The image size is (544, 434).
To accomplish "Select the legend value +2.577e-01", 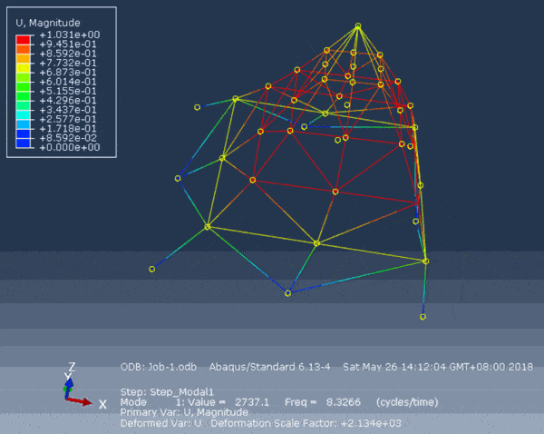I will point(68,119).
